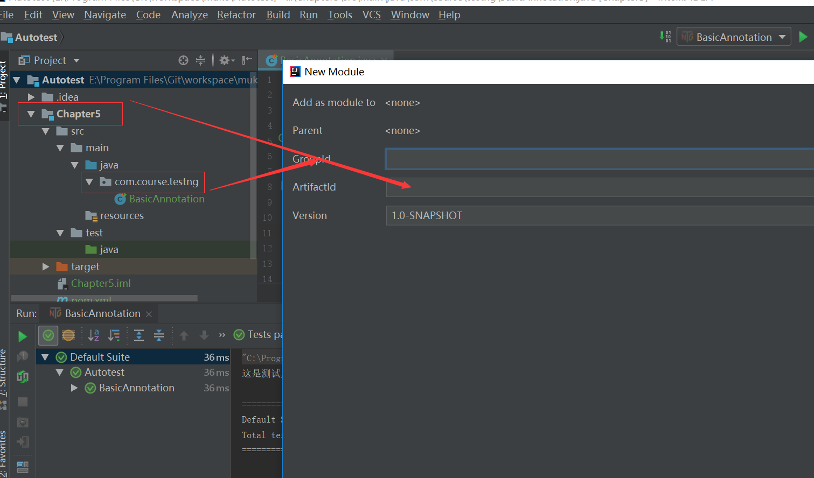Select the green java folder under test
The image size is (814, 478).
click(109, 250)
